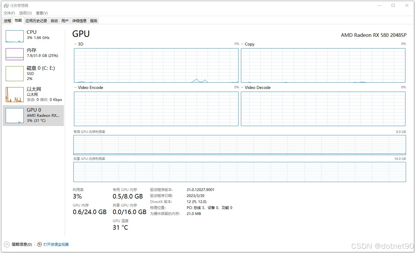Switch to the 进程 tab
Viewport: 415px width, 253px height.
click(x=7, y=21)
